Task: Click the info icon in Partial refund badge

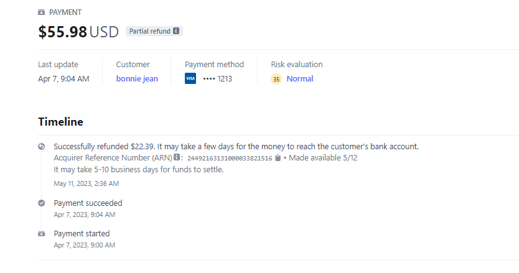Action: click(x=176, y=31)
